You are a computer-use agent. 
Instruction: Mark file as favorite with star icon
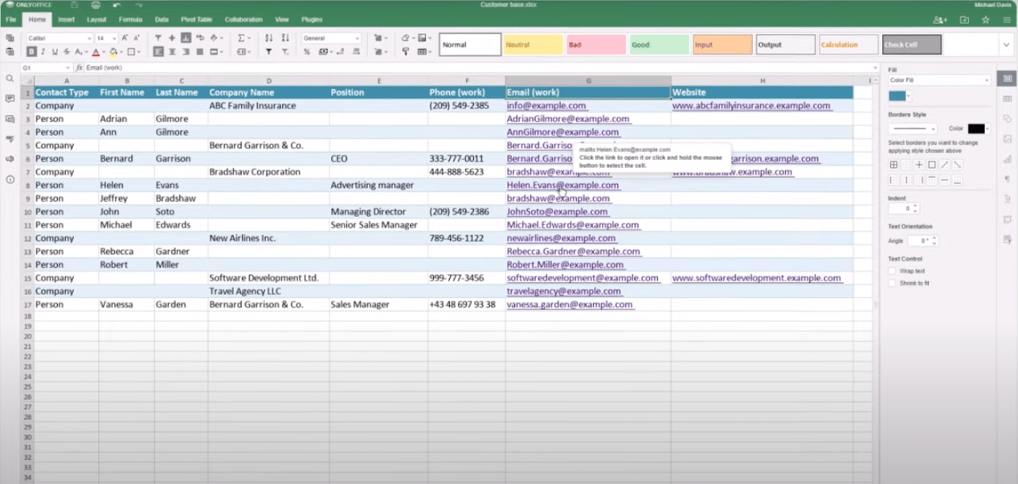[x=985, y=20]
